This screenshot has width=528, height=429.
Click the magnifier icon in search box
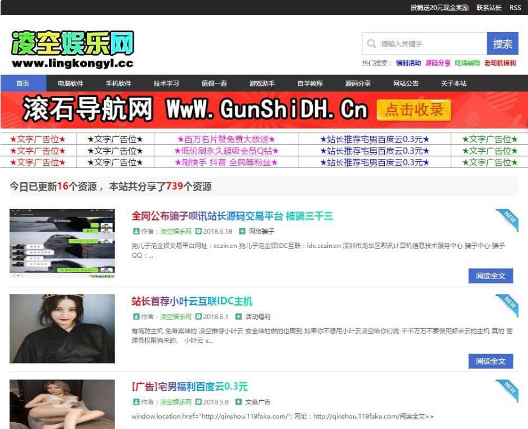tap(371, 44)
